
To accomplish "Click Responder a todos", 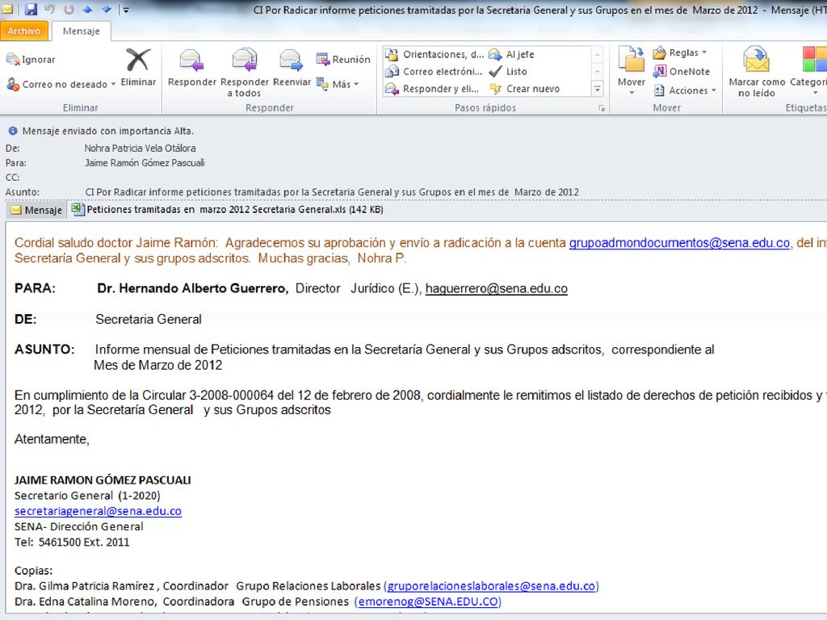I will [x=244, y=73].
